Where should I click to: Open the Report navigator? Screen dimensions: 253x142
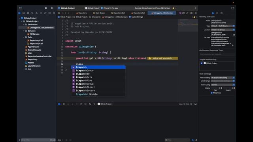pyautogui.click(x=54, y=13)
